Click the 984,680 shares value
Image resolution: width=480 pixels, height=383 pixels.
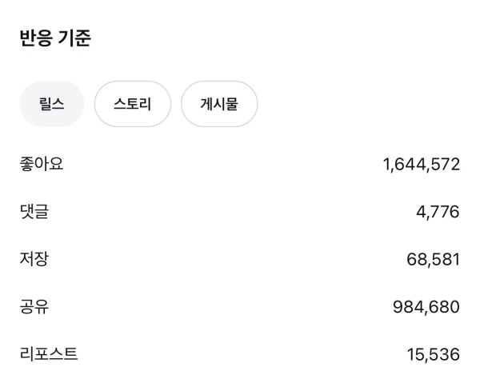click(427, 307)
